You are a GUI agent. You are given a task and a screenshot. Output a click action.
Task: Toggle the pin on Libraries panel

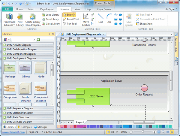pyautogui.click(x=49, y=34)
